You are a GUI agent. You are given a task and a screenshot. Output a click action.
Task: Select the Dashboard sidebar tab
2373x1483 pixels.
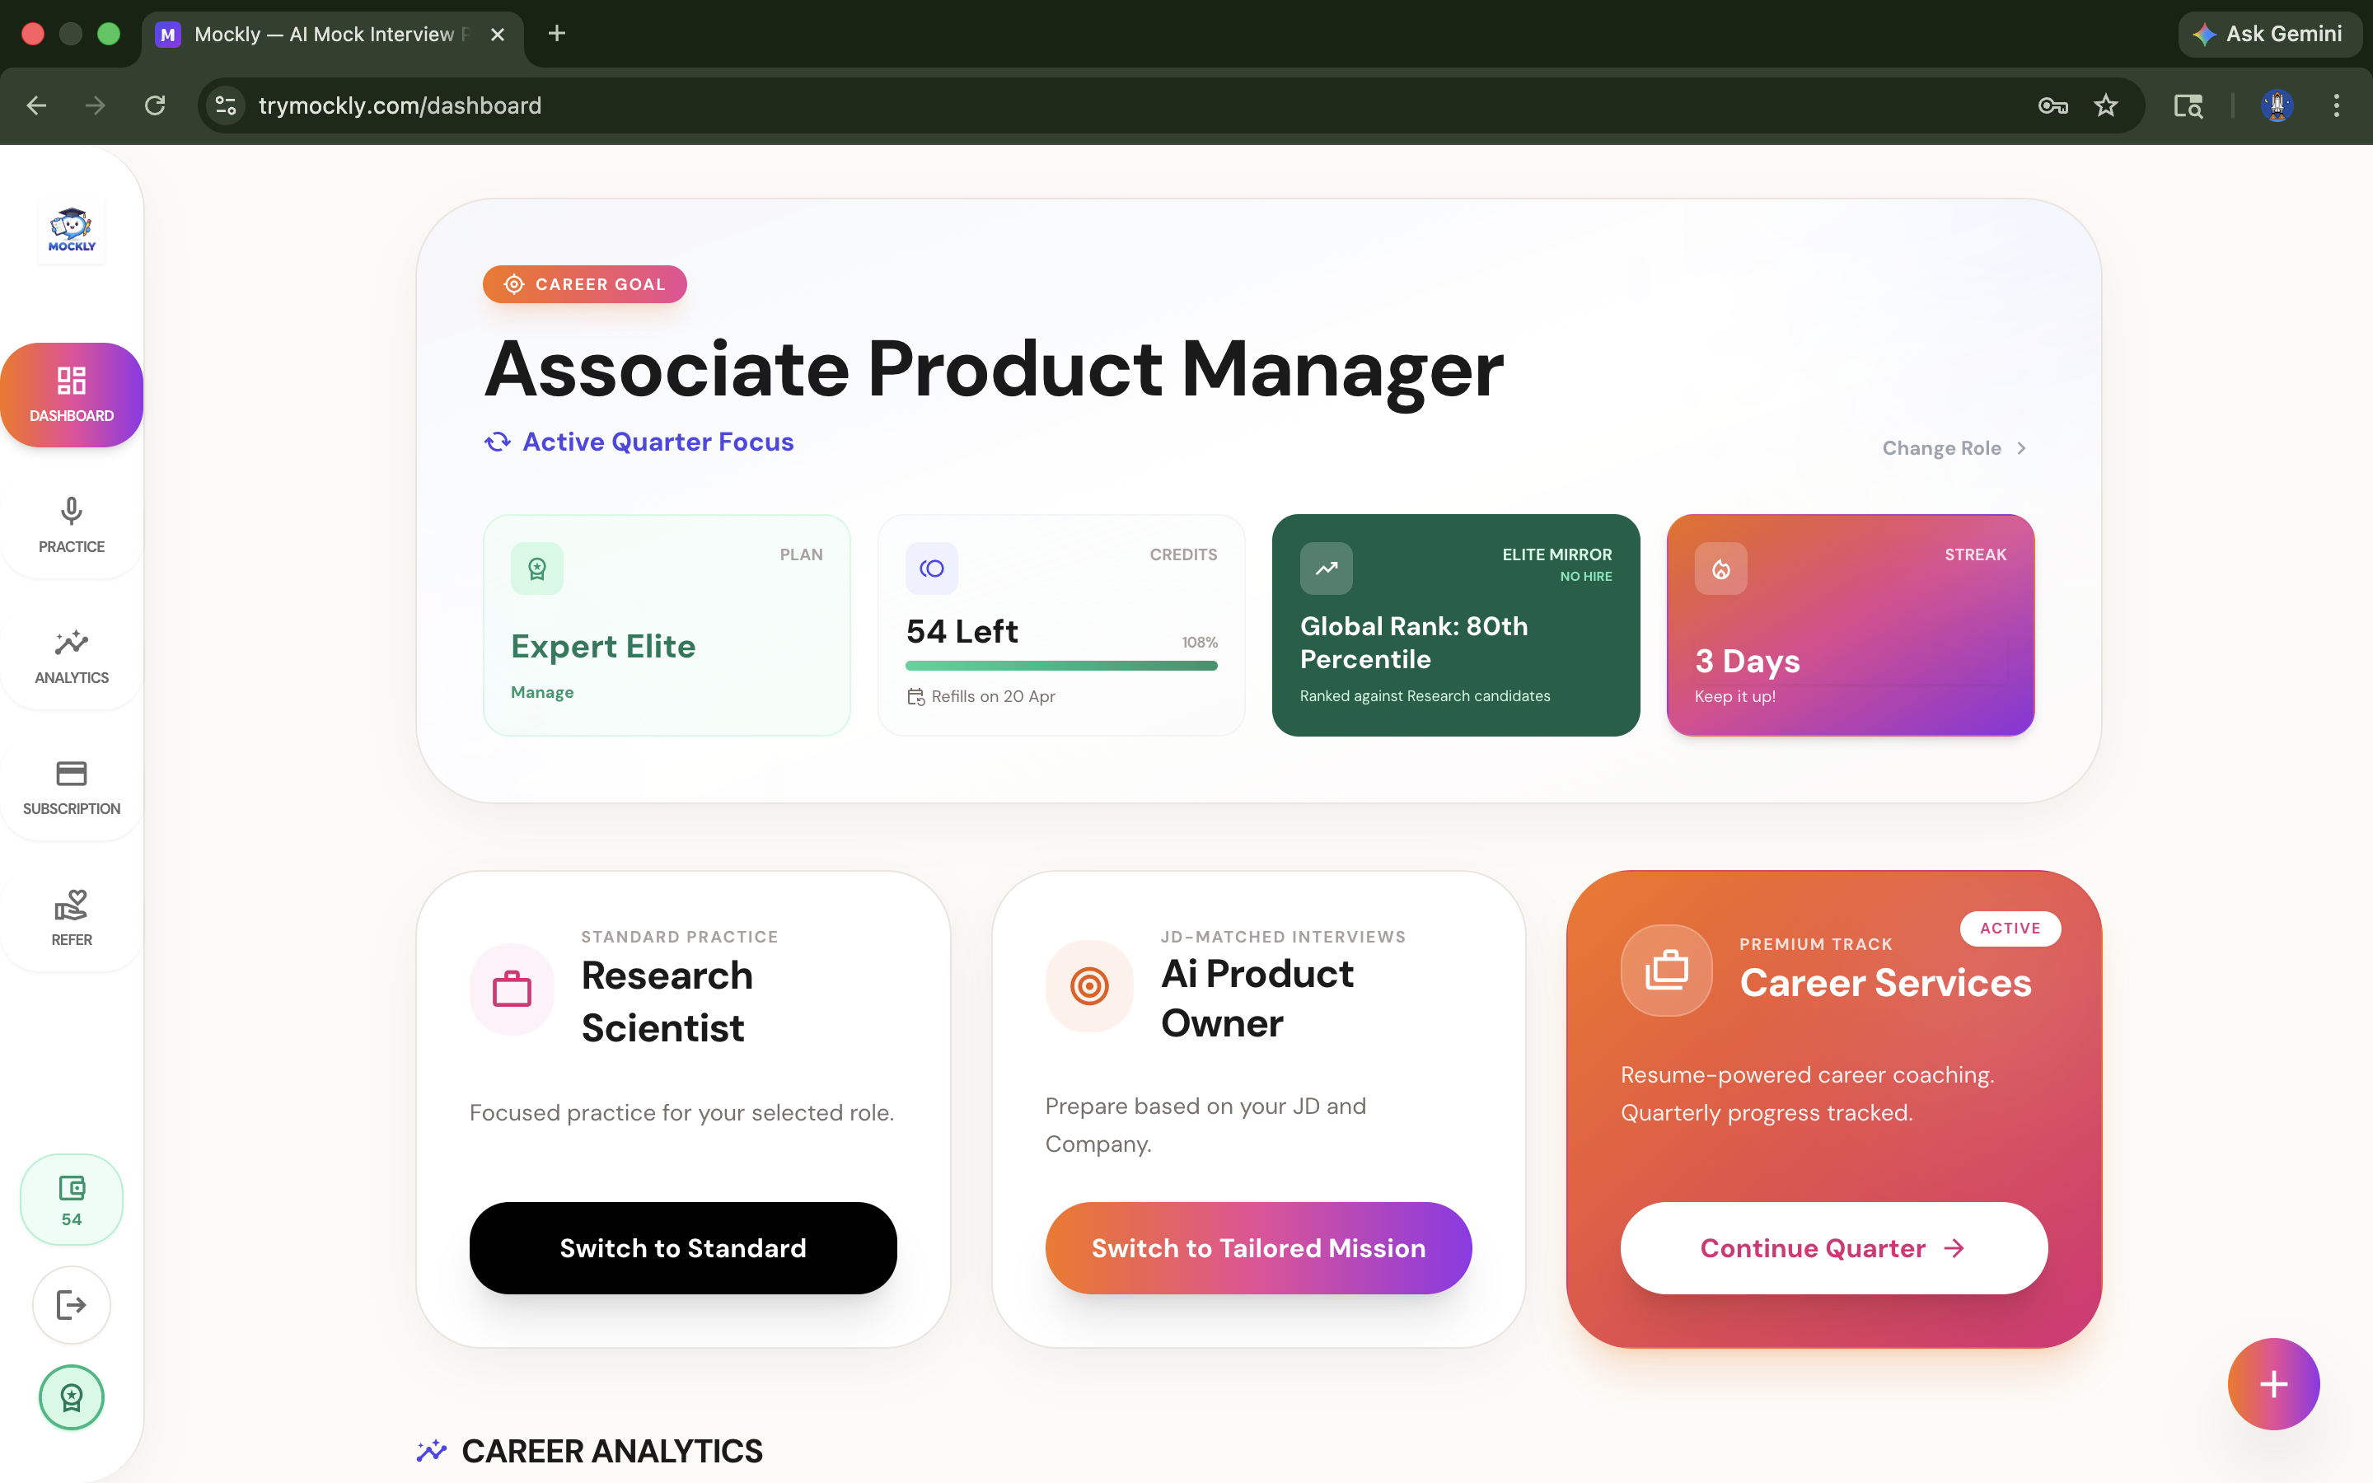pyautogui.click(x=72, y=395)
